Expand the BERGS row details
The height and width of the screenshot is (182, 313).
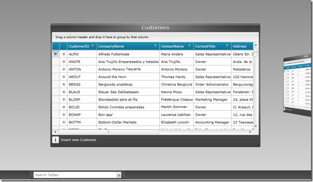(x=64, y=84)
